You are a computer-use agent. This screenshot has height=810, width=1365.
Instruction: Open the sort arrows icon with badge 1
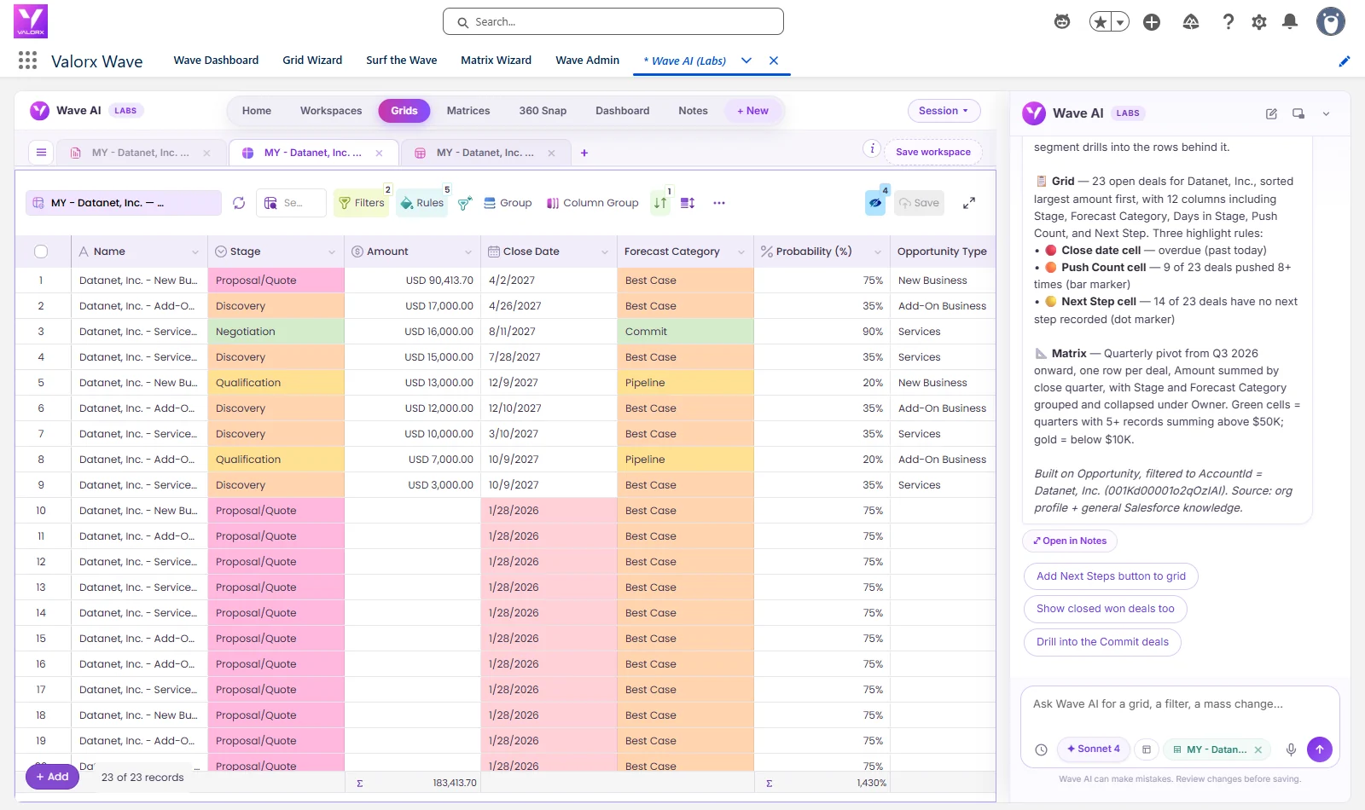(660, 203)
